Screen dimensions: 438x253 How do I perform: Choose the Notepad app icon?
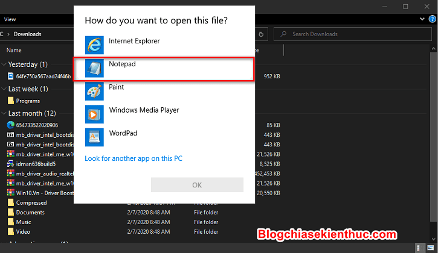click(94, 68)
